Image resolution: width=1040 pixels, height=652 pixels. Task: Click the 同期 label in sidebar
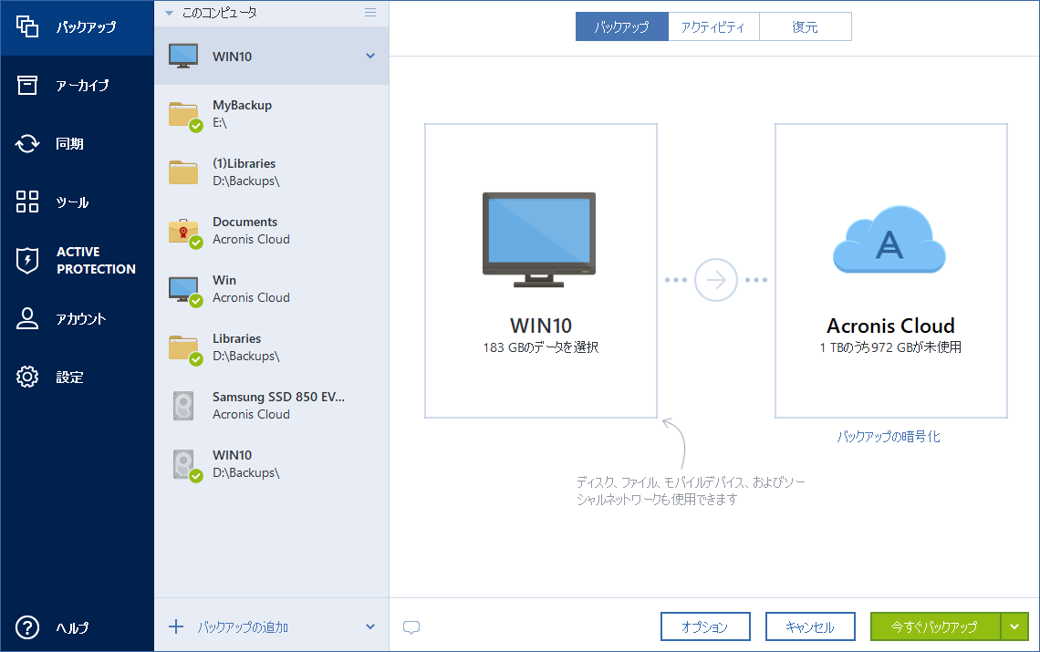[x=69, y=143]
